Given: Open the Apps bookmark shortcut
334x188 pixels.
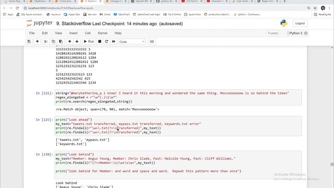Looking at the screenshot, I should click(x=8, y=15).
